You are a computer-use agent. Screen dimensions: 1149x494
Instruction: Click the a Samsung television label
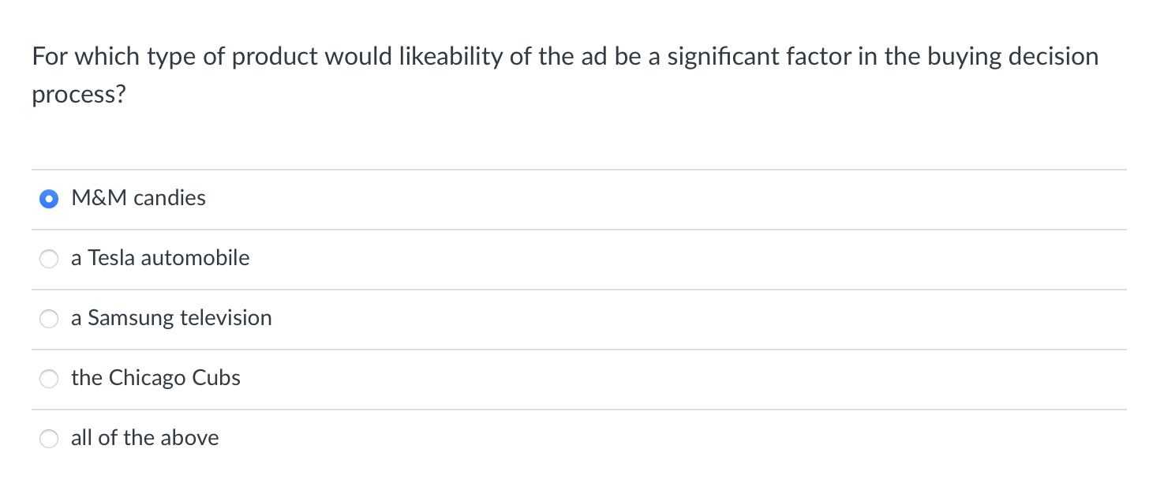click(x=171, y=318)
